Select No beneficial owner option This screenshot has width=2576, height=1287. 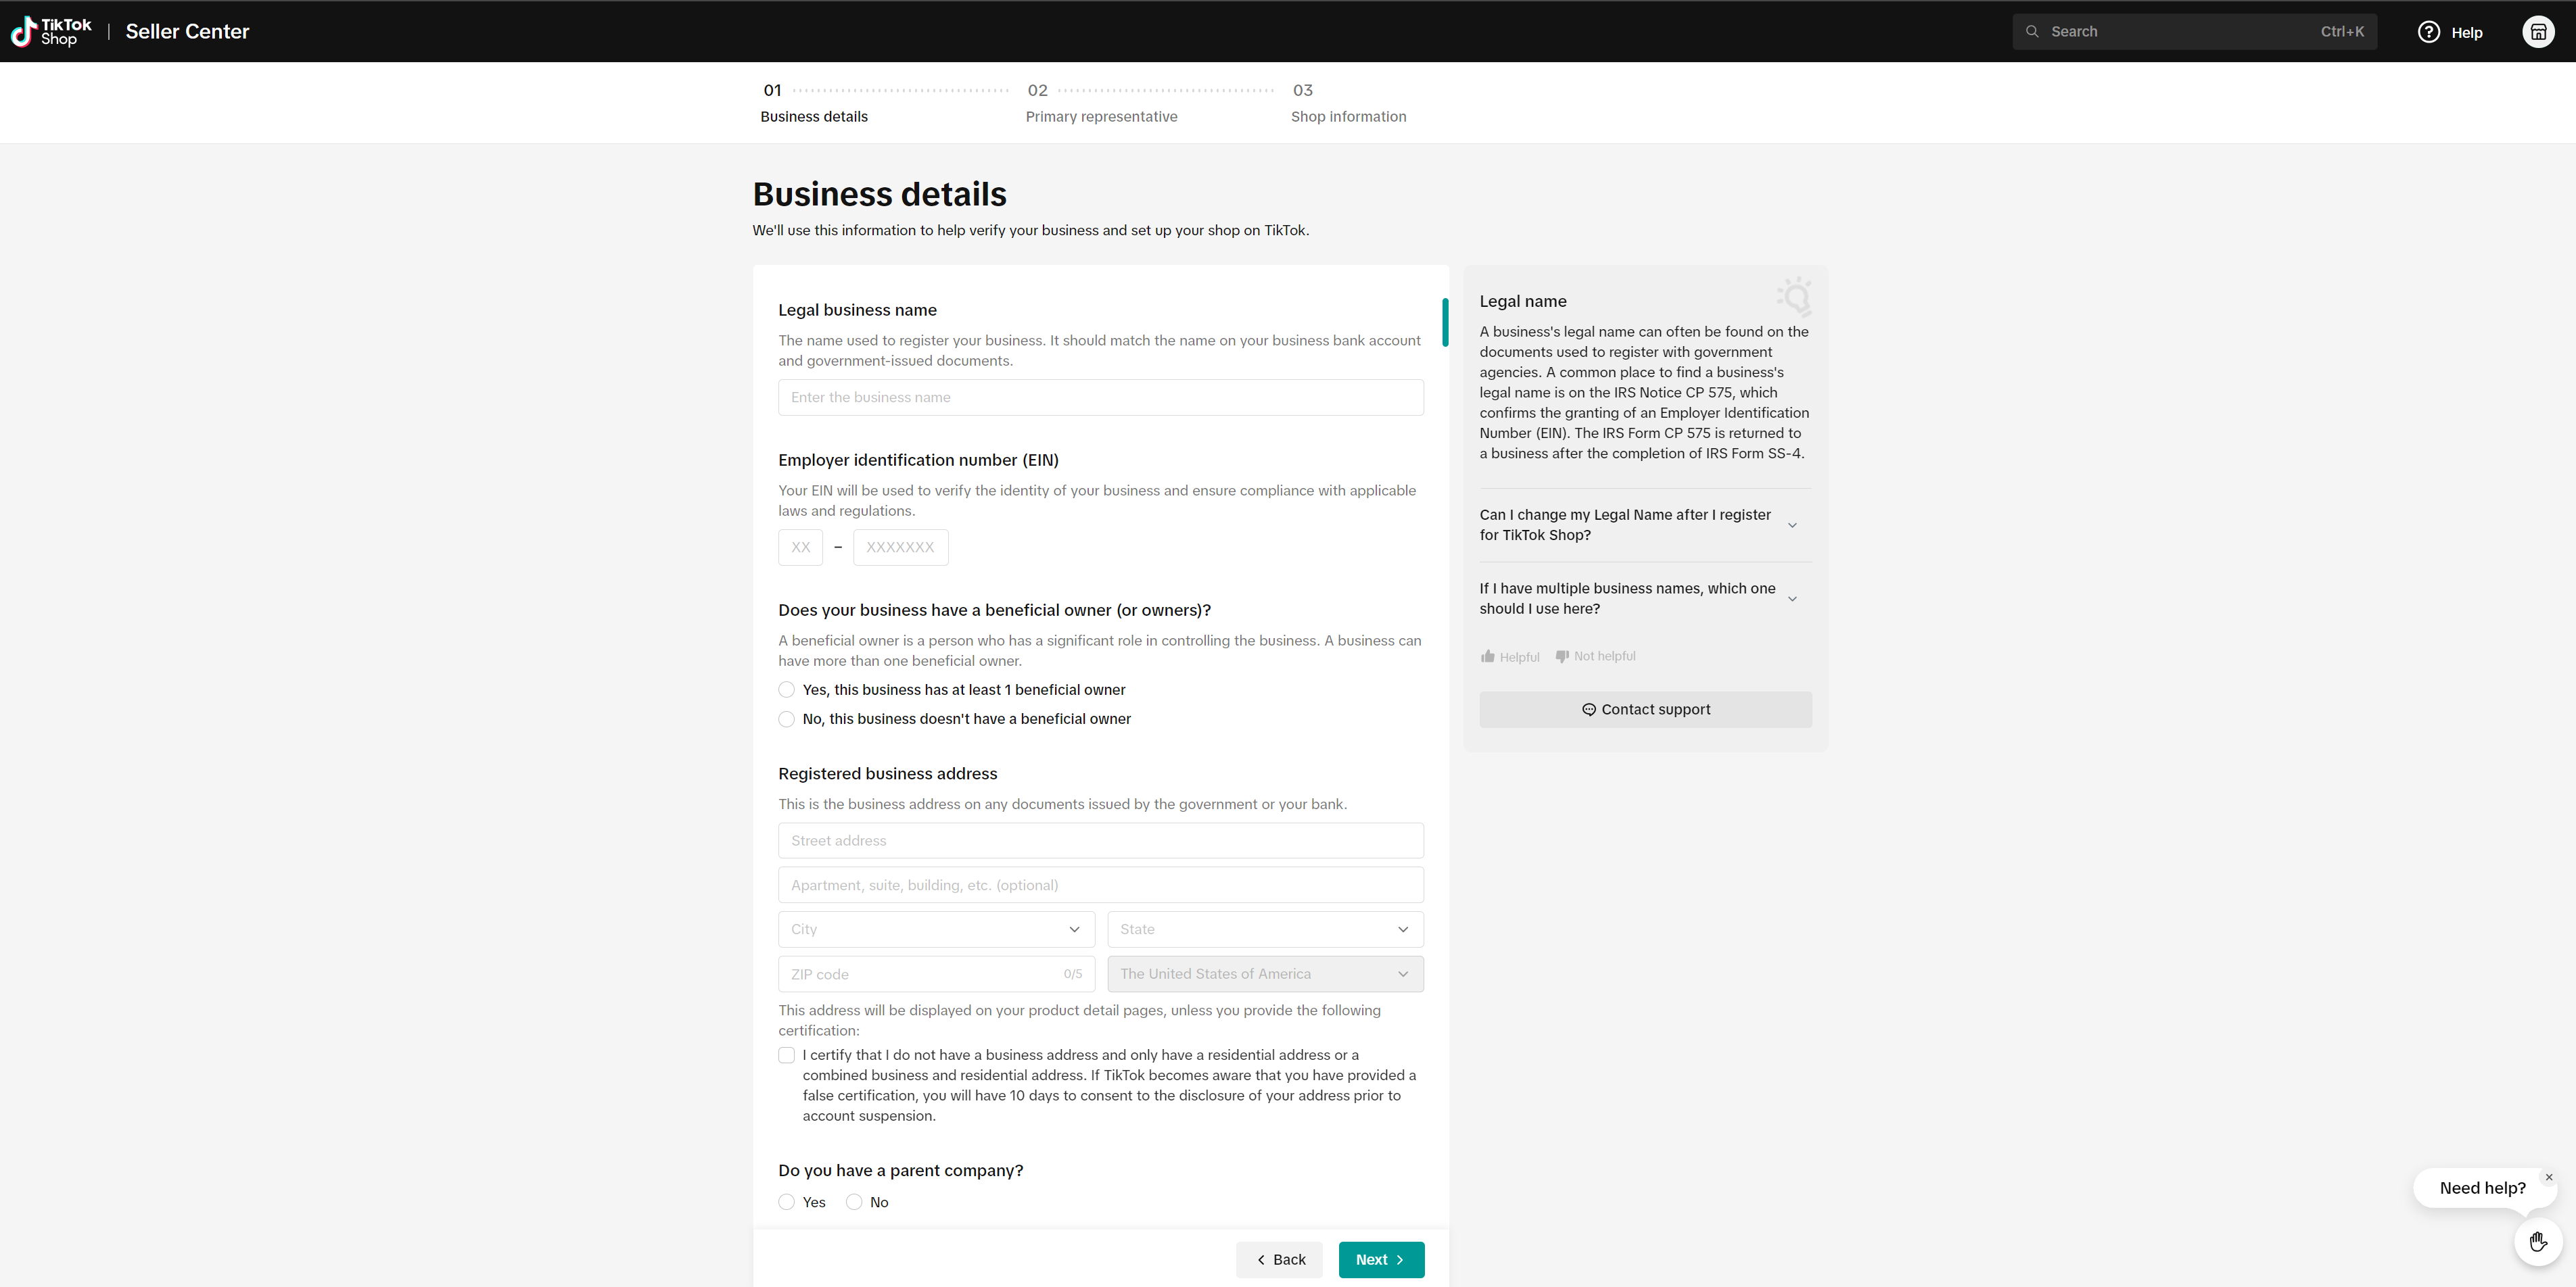click(787, 719)
